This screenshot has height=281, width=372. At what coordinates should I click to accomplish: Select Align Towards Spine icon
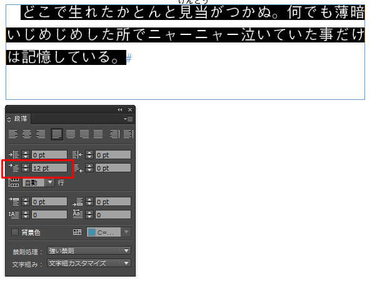click(114, 134)
